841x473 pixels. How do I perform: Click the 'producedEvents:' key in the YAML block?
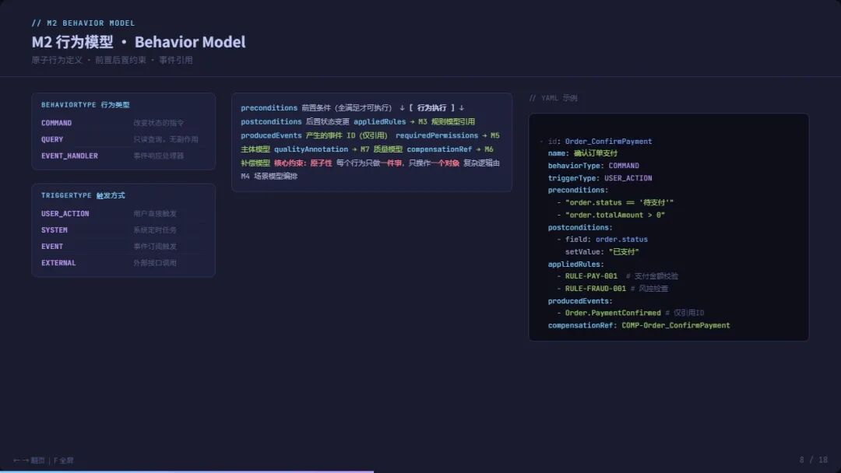click(x=580, y=301)
